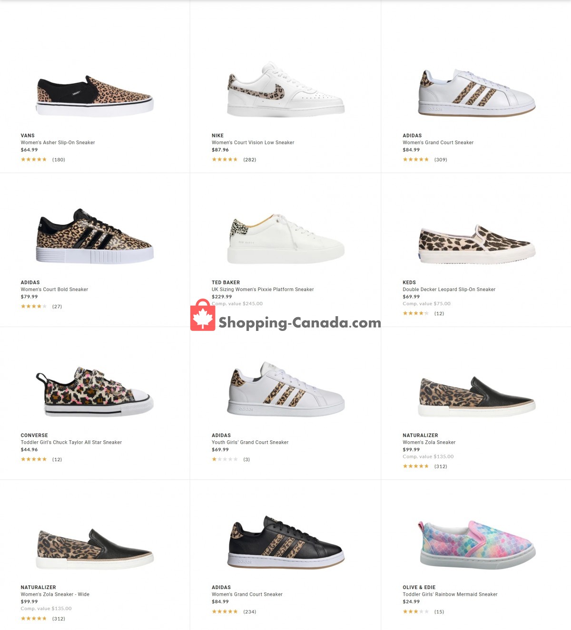This screenshot has width=571, height=630.
Task: Open the Converse Chuck Taylor toddler shoe image
Action: point(95,391)
